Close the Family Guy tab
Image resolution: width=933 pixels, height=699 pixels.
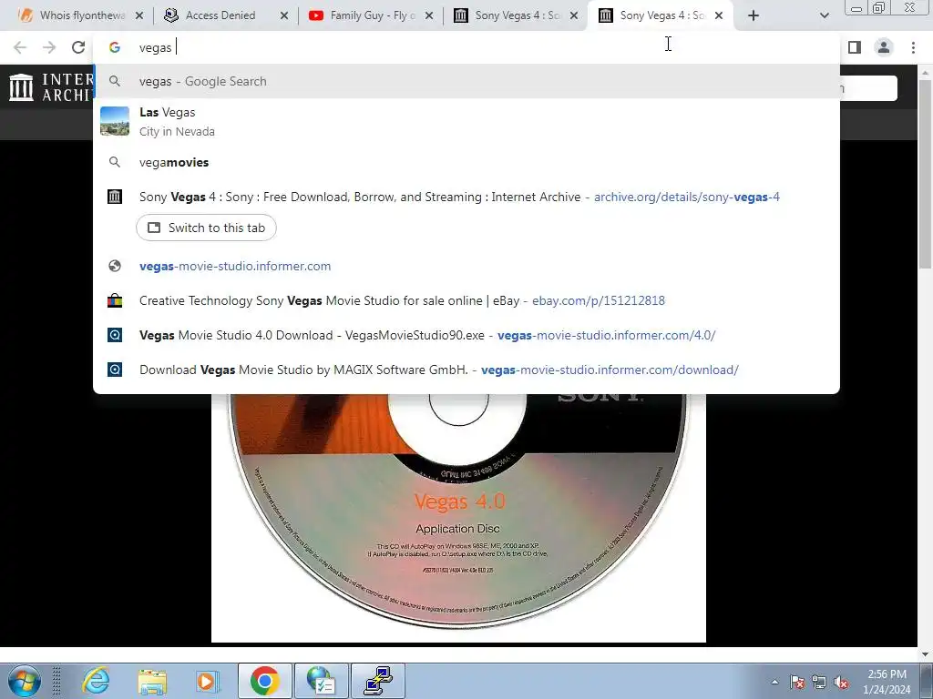coord(429,15)
